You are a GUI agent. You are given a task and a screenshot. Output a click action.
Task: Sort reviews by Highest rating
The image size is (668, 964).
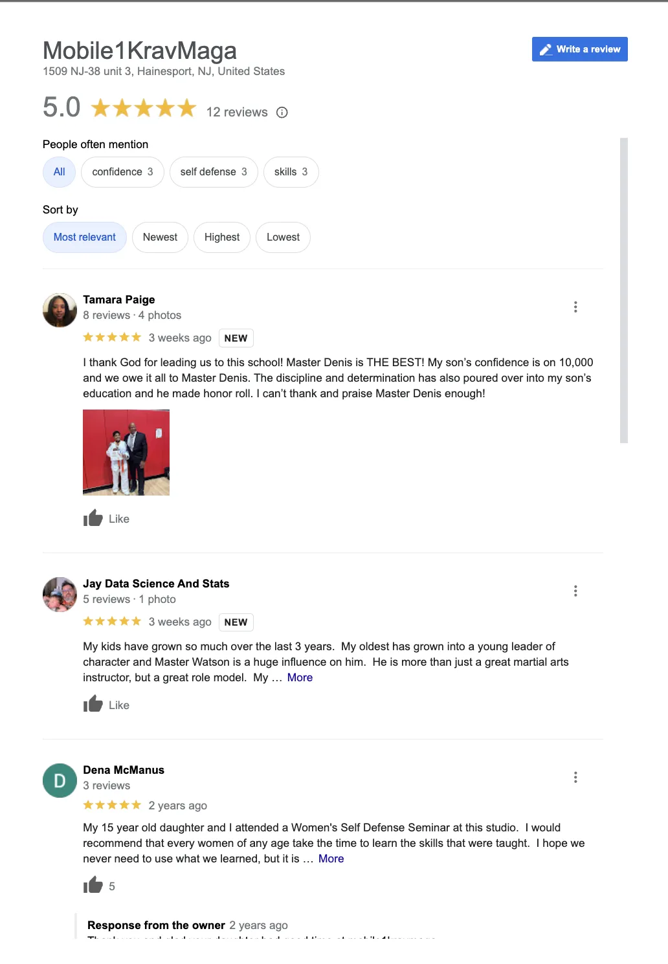222,237
